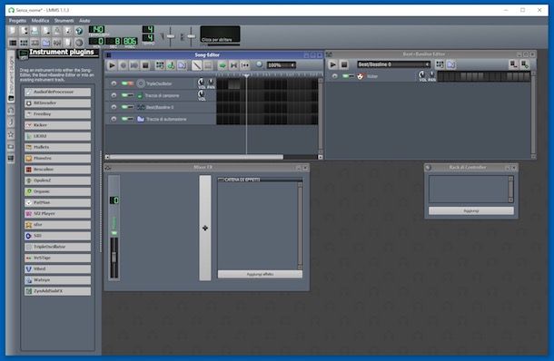Viewport: 554px width, 361px height.
Task: Click the new project icon in main toolbar
Action: 13,31
